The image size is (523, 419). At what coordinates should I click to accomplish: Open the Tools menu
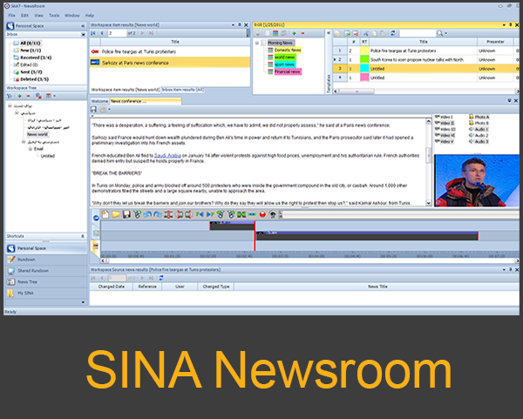pos(54,16)
